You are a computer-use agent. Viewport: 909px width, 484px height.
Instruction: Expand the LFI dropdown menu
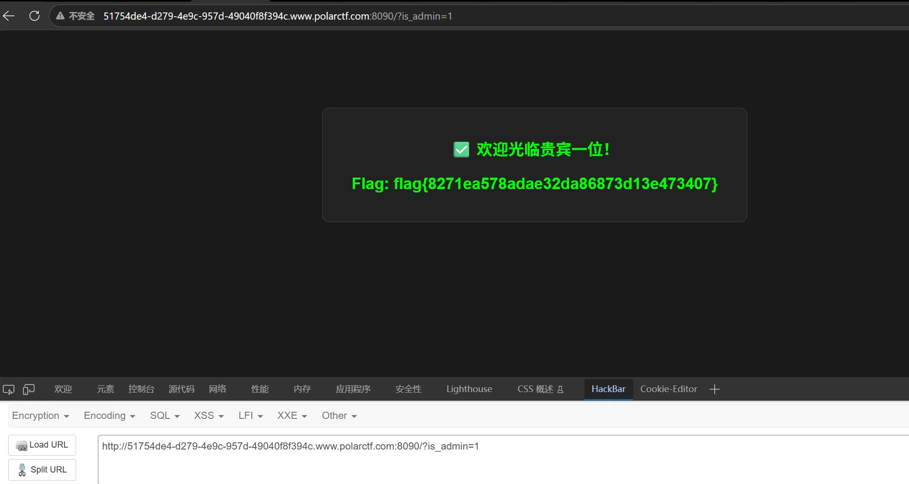coord(251,416)
